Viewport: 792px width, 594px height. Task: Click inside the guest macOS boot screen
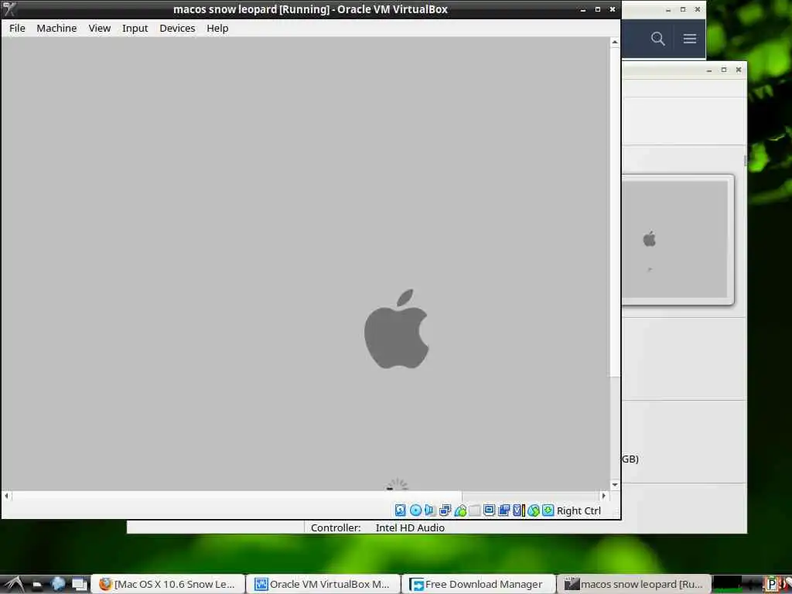(305, 263)
